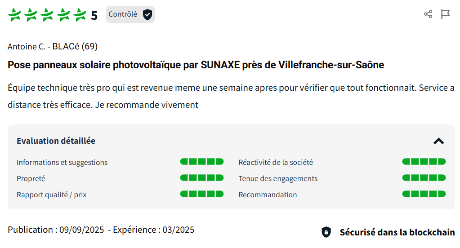
Task: Click the Recommandation rating bar
Action: [x=424, y=194]
